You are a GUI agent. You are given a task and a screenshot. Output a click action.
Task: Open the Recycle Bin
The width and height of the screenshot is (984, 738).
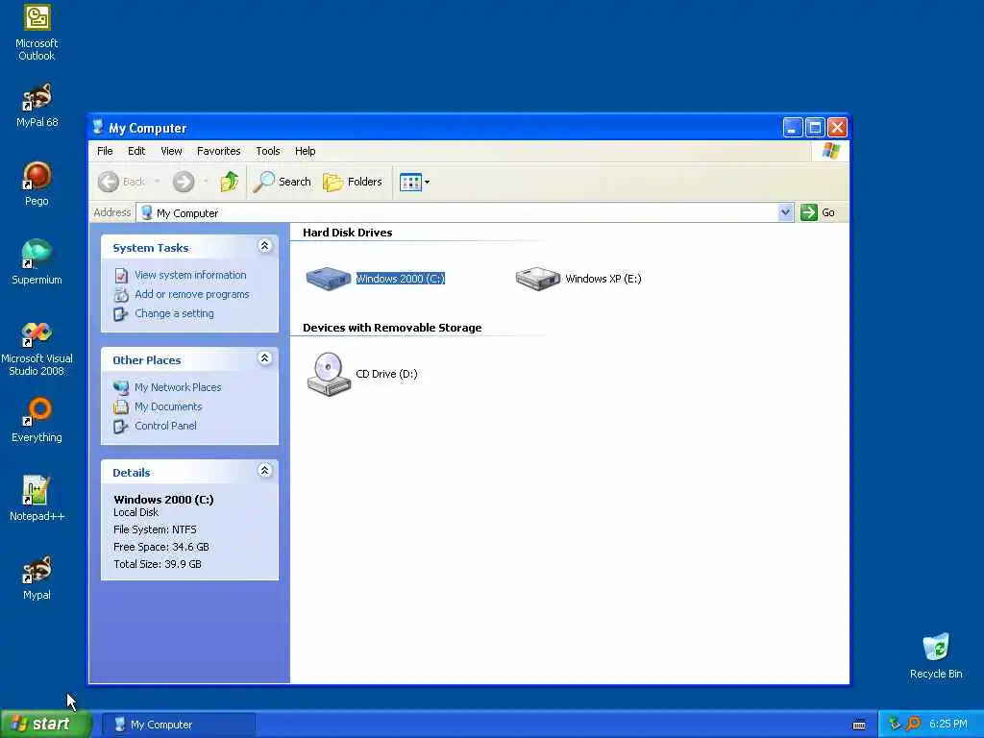(x=936, y=656)
